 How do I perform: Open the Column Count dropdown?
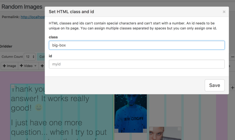click(x=30, y=57)
